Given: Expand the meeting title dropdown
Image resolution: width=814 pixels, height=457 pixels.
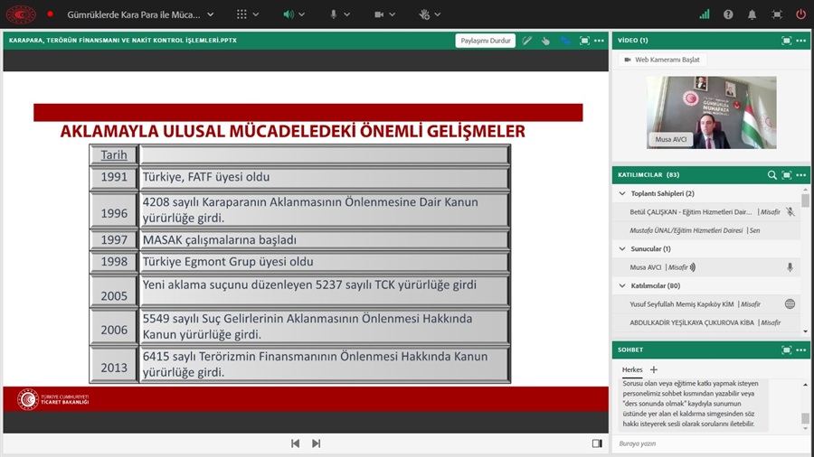Looking at the screenshot, I should 211,14.
